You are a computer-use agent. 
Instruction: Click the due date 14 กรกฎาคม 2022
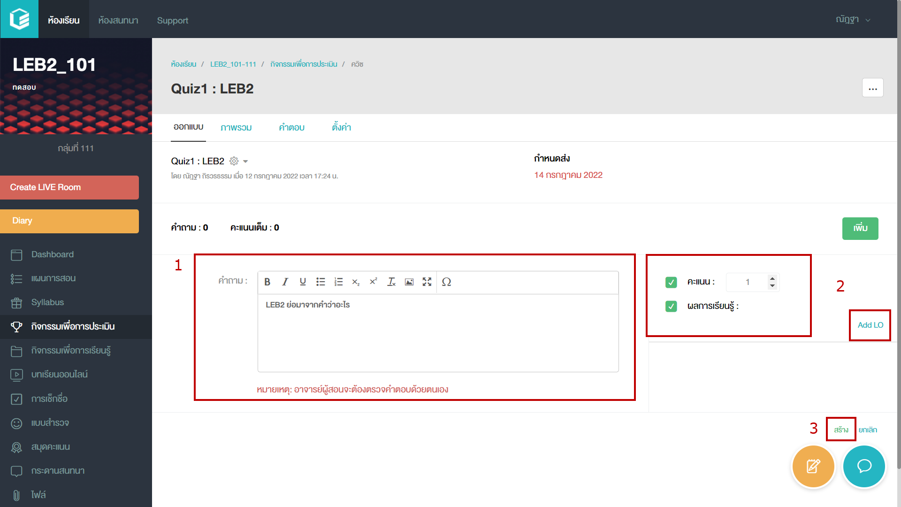tap(568, 175)
